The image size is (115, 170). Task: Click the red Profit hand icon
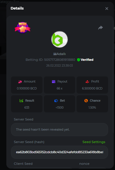tap(87, 82)
